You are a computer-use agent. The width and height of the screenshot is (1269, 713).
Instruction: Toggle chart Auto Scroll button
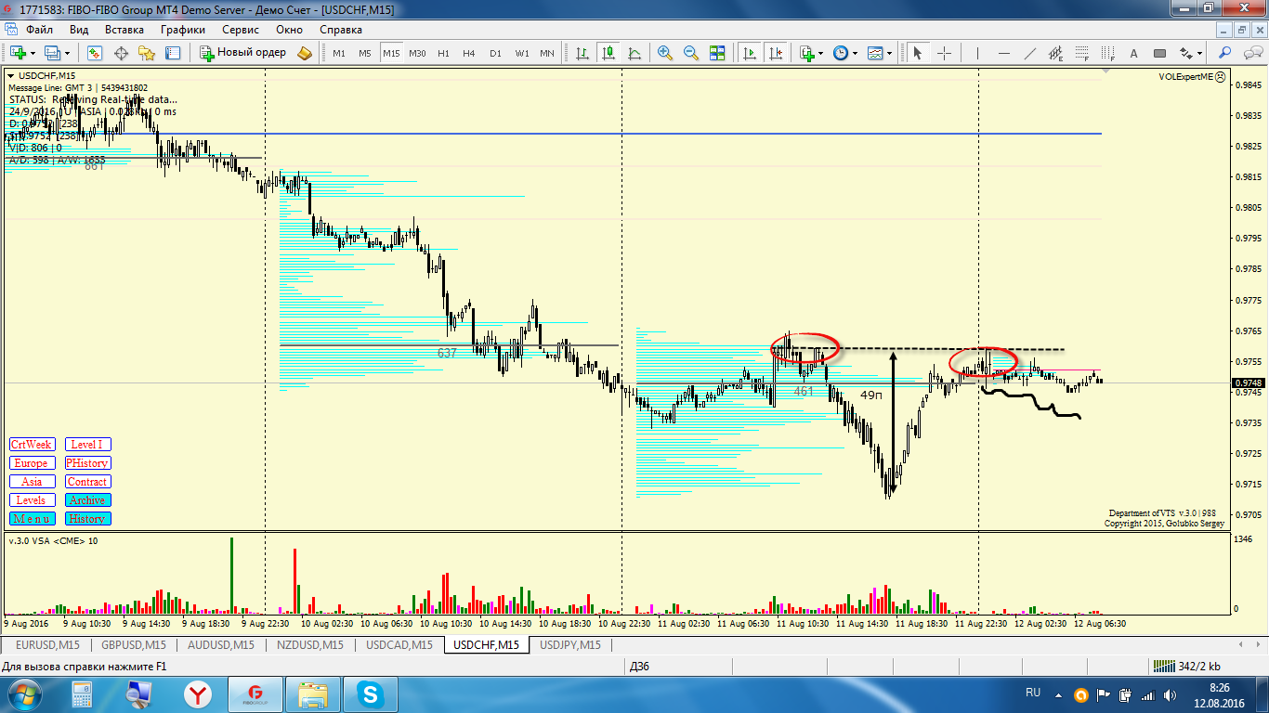(x=750, y=53)
